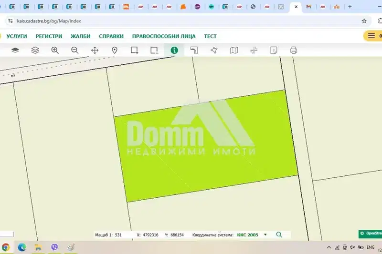Image resolution: width=382 pixels, height=254 pixels.
Task: Show hidden system tray icons chevron
Action: coord(329,247)
